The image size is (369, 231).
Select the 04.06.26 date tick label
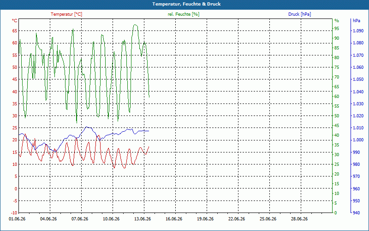pos(48,219)
